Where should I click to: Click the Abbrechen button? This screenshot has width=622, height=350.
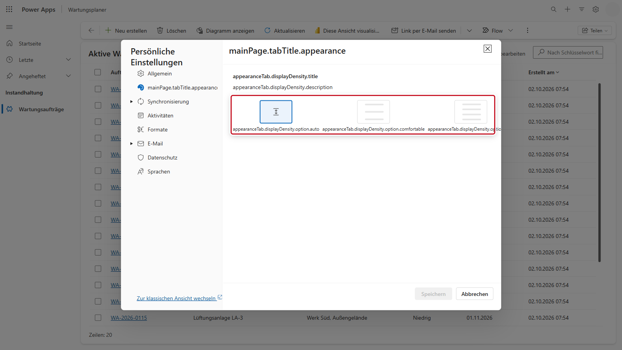click(x=475, y=294)
